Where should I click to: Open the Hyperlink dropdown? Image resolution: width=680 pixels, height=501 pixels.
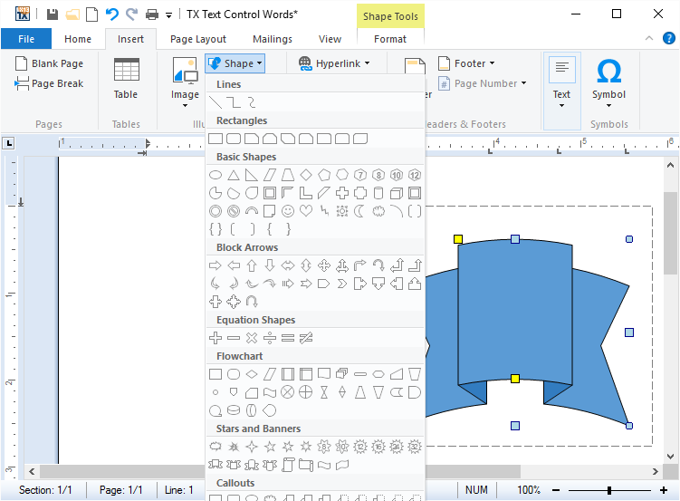coord(330,63)
